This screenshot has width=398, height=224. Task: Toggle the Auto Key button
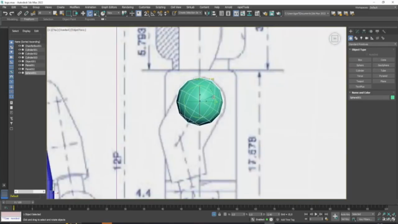tap(345, 214)
